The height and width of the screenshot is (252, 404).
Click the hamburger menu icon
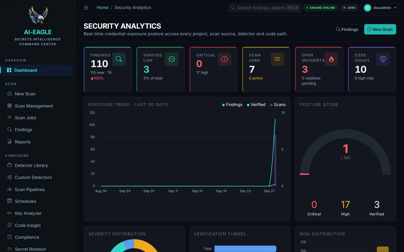point(86,8)
